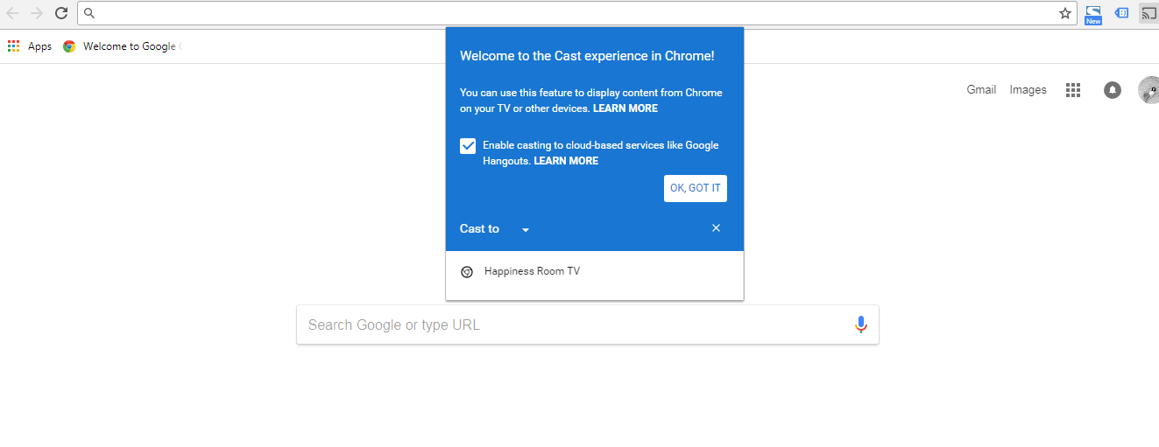1159x447 pixels.
Task: Click the blue tag extension icon
Action: 1121,13
